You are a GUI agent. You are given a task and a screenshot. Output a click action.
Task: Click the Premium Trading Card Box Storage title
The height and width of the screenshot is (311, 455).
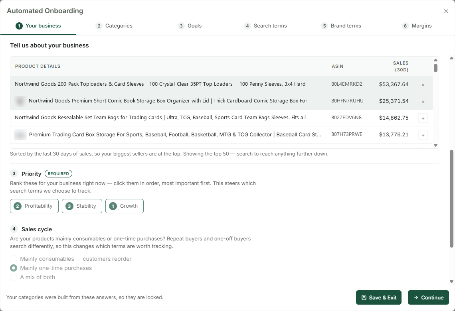175,135
